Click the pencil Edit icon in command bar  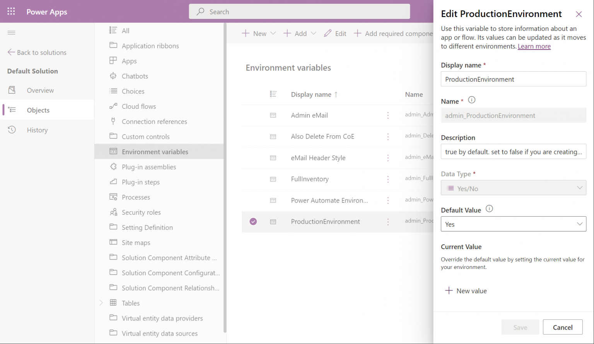328,33
